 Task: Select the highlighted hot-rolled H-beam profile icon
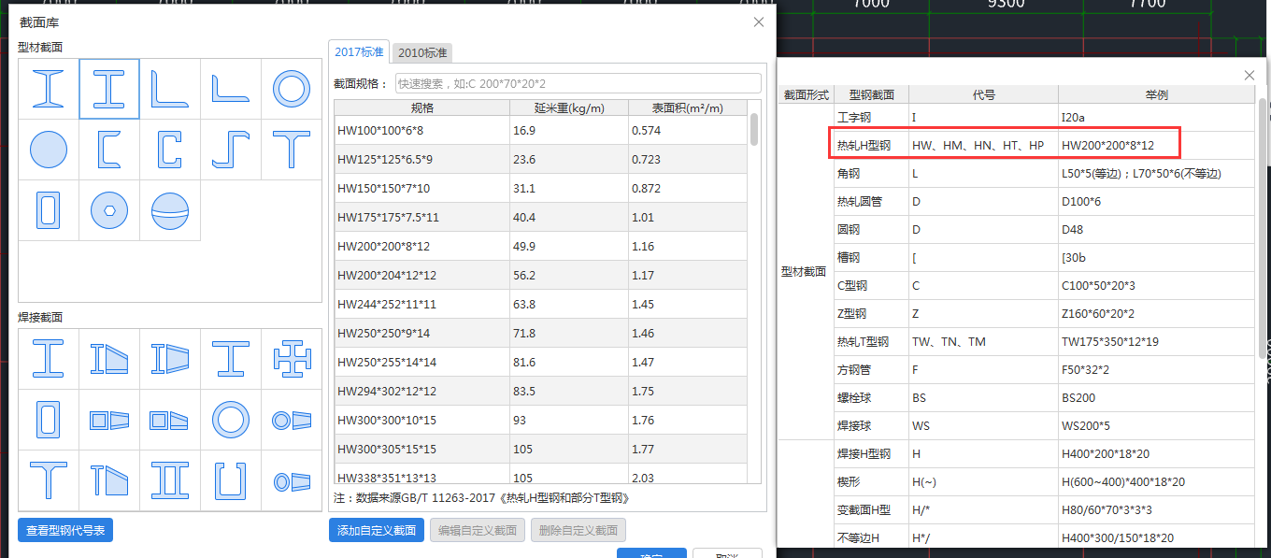(x=109, y=89)
